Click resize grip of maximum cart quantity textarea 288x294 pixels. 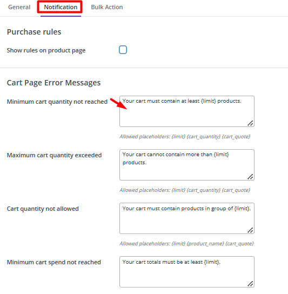click(250, 177)
